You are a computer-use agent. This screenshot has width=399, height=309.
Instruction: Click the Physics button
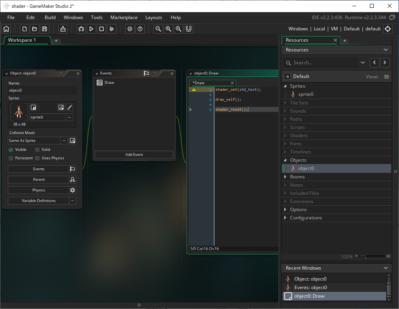[38, 190]
